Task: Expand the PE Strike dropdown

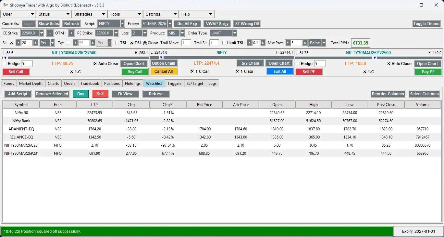Action: pyautogui.click(x=116, y=33)
